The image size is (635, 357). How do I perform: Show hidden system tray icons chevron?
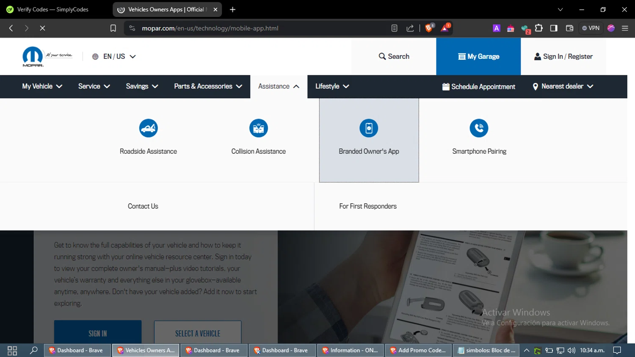tap(526, 350)
